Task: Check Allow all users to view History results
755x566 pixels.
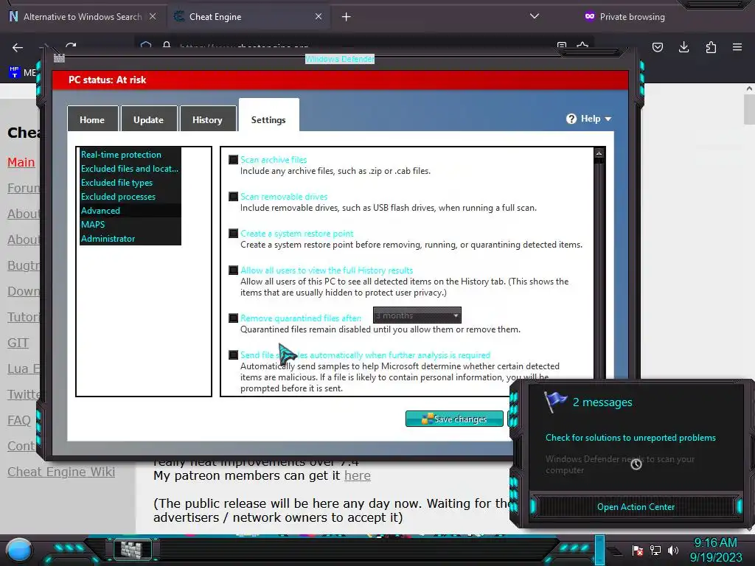Action: 234,270
